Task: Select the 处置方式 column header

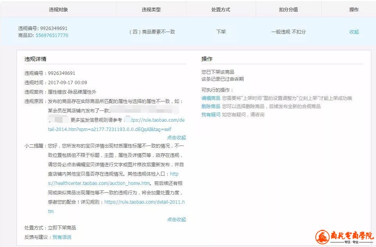Action: click(221, 9)
